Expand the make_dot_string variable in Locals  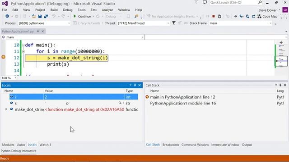coord(6,109)
